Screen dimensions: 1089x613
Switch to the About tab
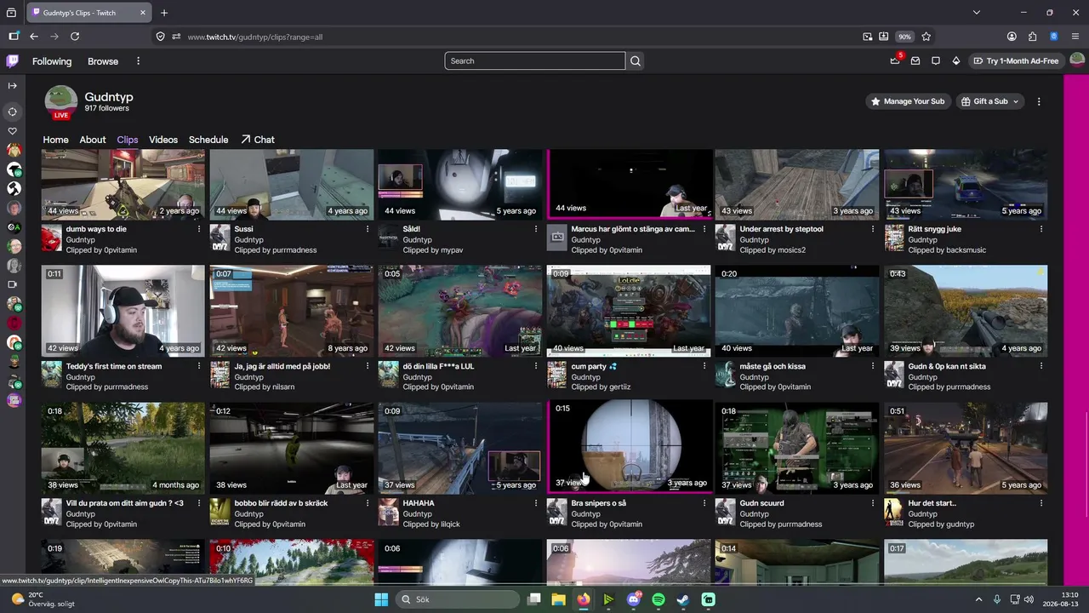tap(93, 140)
